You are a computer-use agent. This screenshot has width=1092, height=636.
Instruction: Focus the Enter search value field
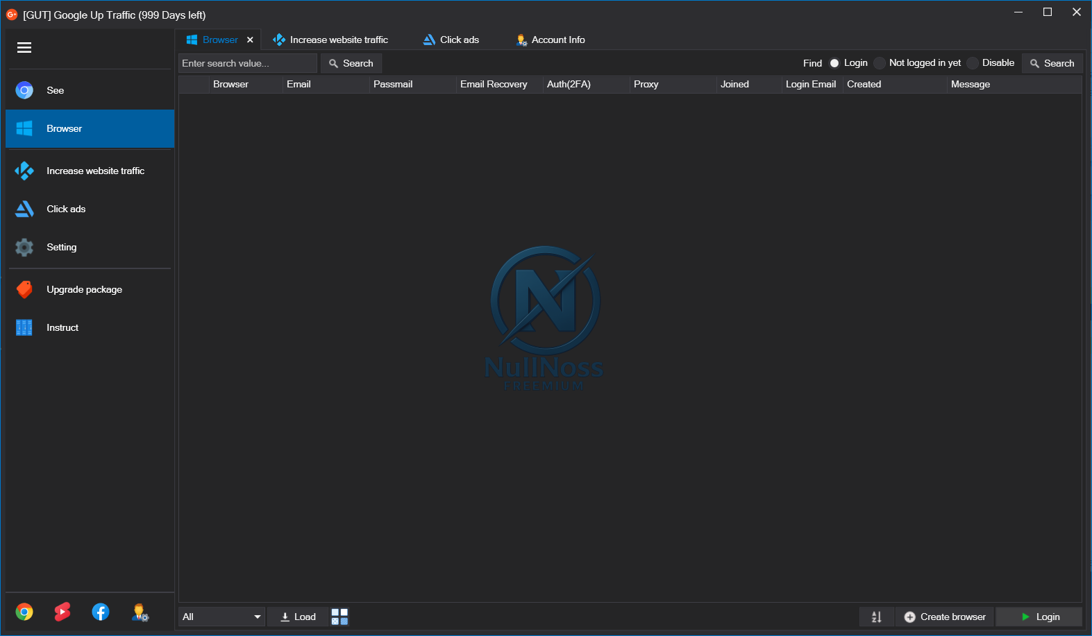(x=247, y=63)
